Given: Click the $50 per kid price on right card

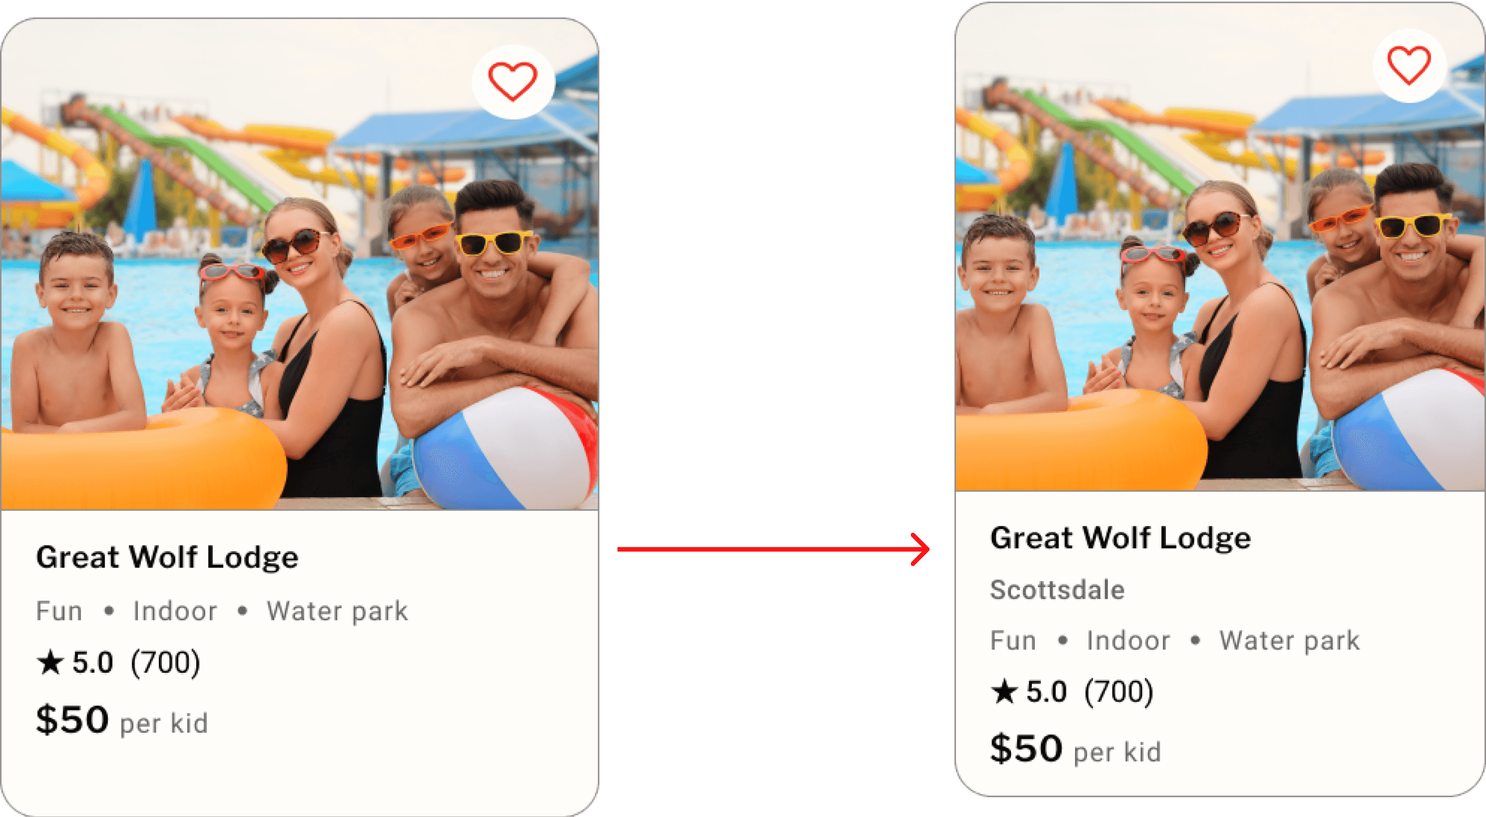Looking at the screenshot, I should pos(1075,749).
